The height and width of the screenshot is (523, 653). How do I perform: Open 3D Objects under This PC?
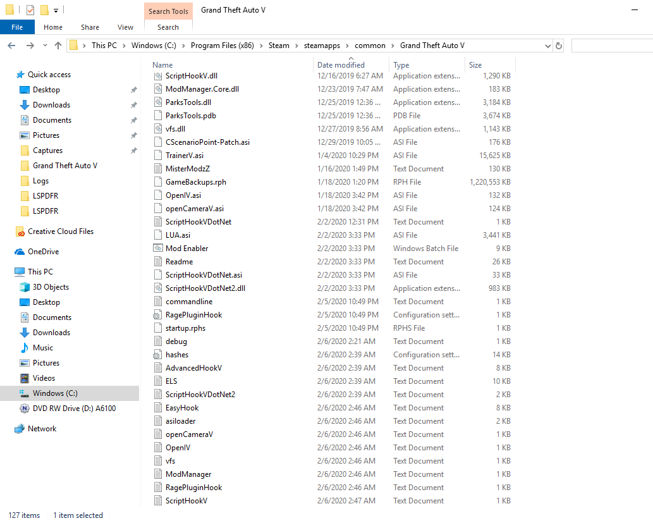51,287
